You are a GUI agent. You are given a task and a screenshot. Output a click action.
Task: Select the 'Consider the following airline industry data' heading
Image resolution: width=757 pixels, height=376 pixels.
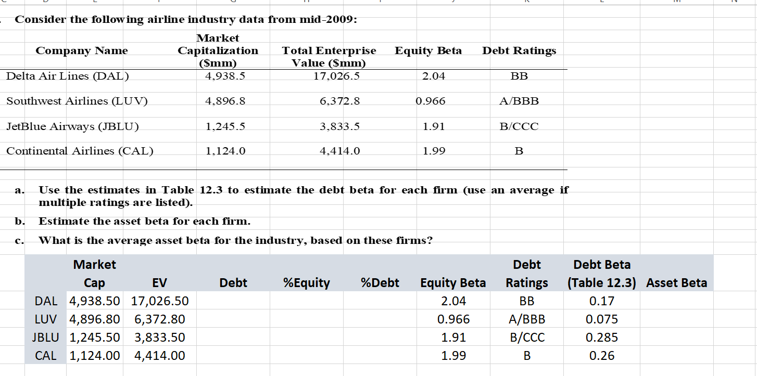(186, 20)
